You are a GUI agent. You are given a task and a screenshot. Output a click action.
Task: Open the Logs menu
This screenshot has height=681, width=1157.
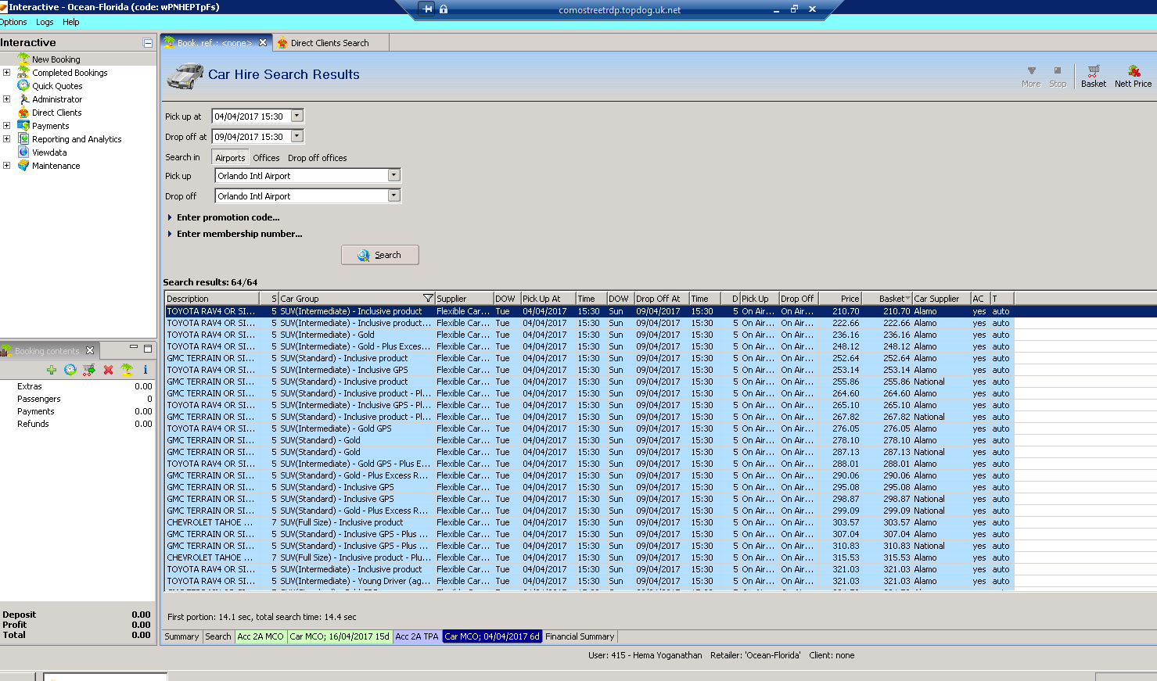pyautogui.click(x=45, y=22)
